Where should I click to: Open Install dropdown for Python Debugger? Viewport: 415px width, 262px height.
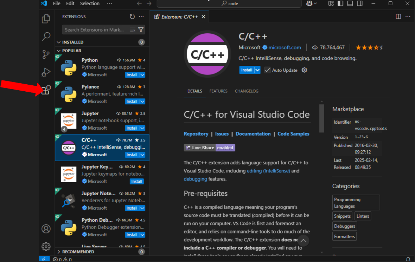pos(142,235)
